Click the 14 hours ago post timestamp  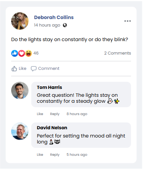click(47, 25)
